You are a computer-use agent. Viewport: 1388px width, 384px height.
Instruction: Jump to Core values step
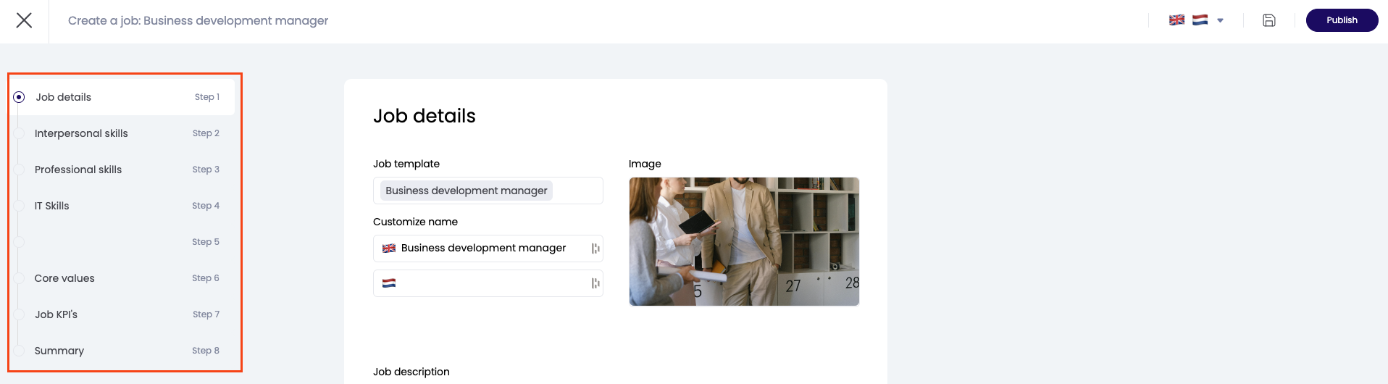[64, 278]
